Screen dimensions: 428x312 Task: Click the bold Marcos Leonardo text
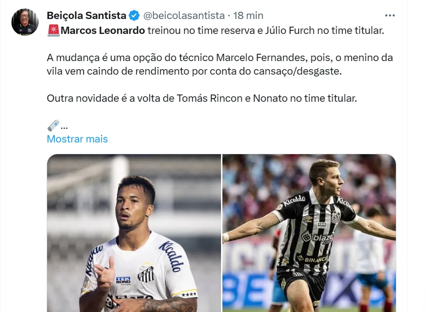pyautogui.click(x=103, y=31)
